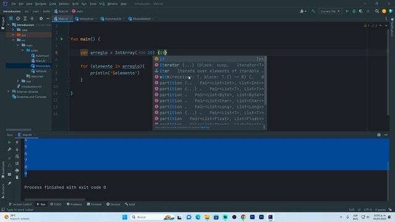Collapse all in Project panel toolbar
Image resolution: width=395 pixels, height=222 pixels.
click(32, 18)
